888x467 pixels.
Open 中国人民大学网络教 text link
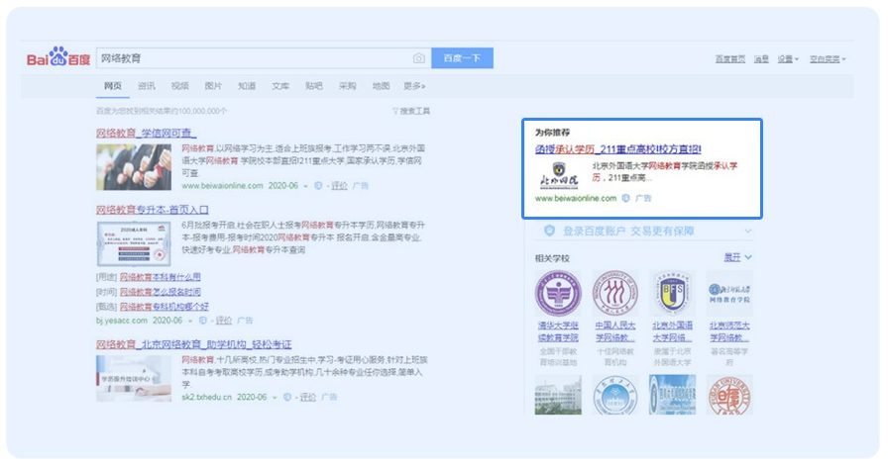point(615,331)
